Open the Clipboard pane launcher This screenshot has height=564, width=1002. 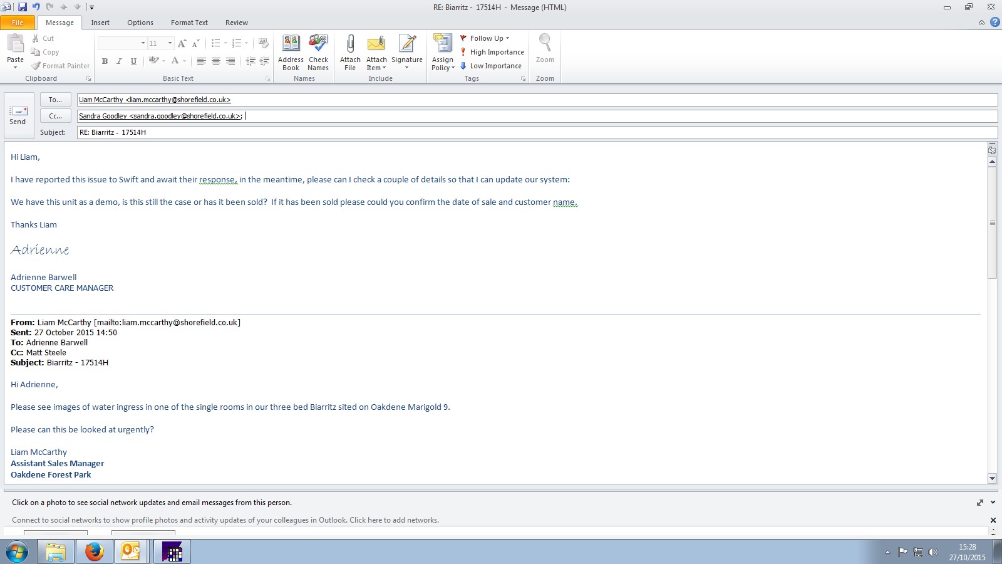pyautogui.click(x=88, y=79)
